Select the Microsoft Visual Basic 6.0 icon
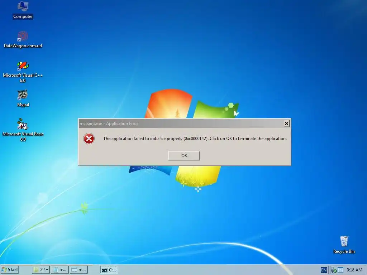367x275 pixels. (23, 130)
